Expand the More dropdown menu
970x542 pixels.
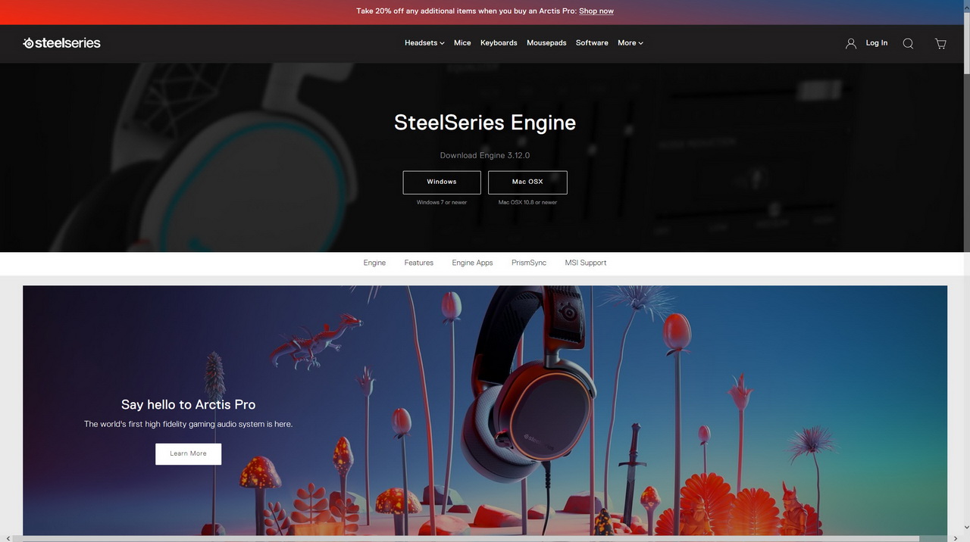[x=630, y=43]
